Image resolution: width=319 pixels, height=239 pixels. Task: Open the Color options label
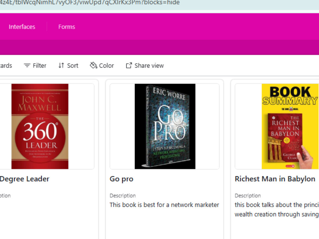[x=106, y=65]
